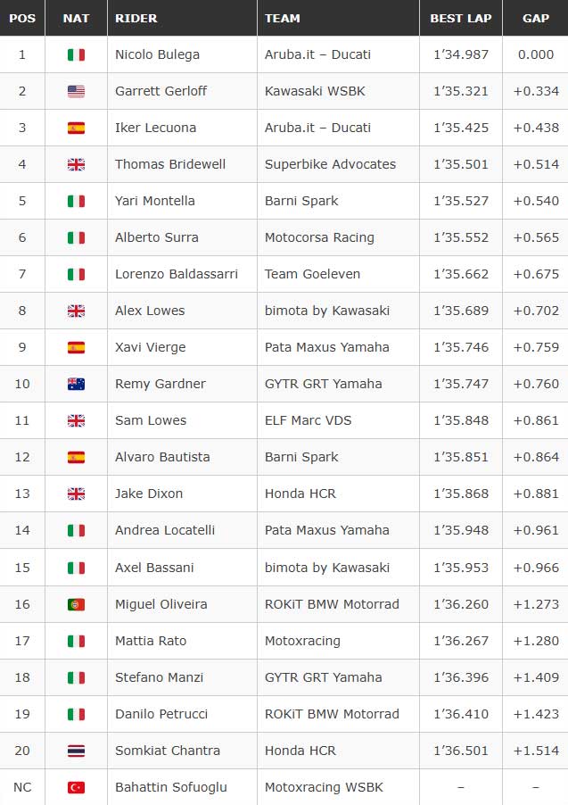Click the UK flag beside Thomas Bridewell
568x805 pixels.
(x=76, y=164)
